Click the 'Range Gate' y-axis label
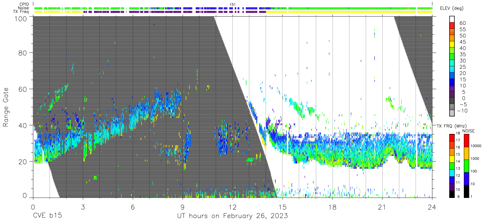Viewport: 486px width, 224px height. click(x=6, y=107)
